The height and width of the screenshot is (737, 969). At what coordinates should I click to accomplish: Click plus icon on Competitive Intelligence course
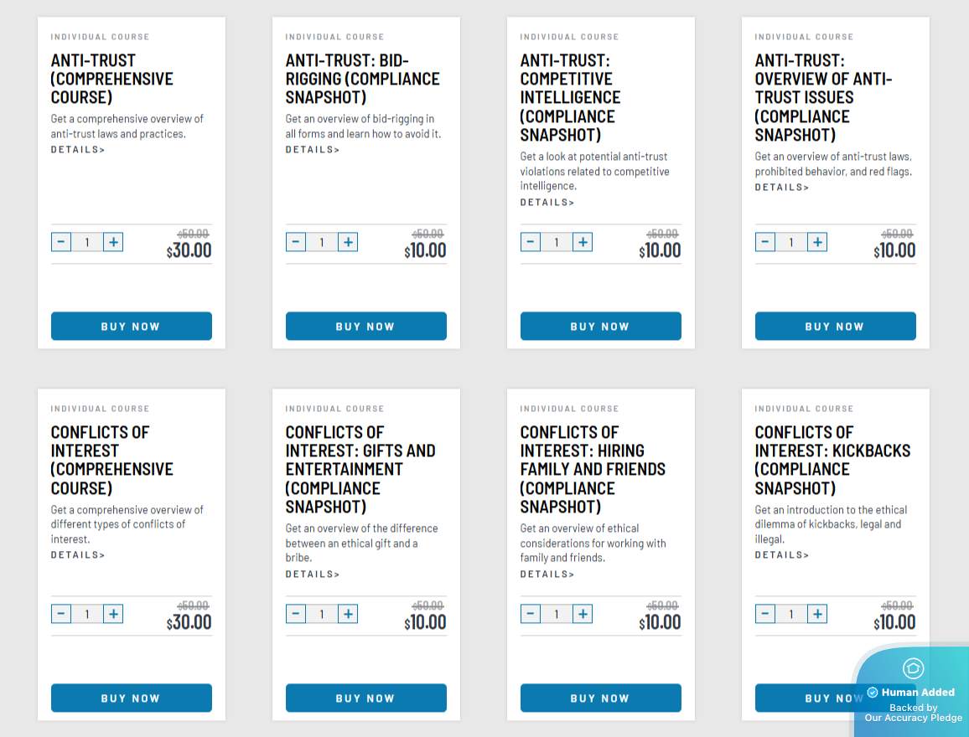[x=583, y=243]
